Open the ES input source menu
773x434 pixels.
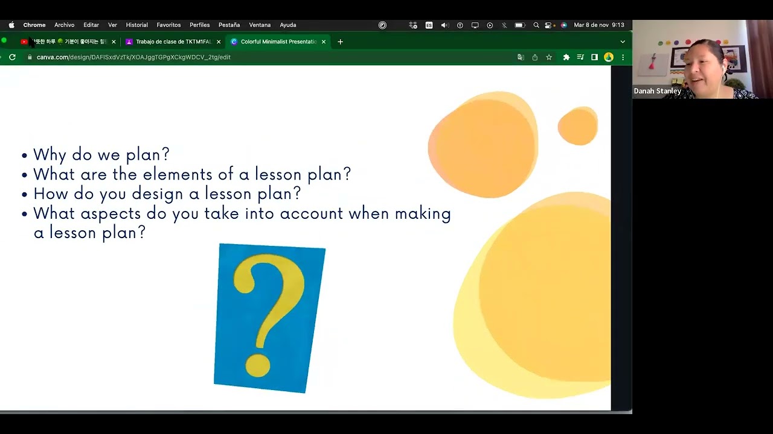point(429,25)
